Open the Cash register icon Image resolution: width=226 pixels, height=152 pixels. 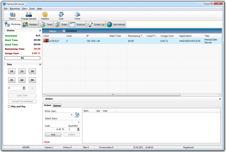coord(61,15)
